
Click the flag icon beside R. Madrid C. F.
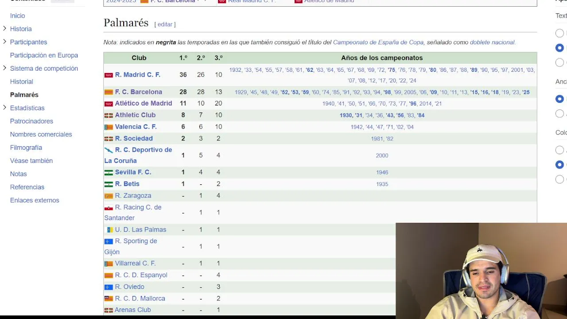click(109, 75)
